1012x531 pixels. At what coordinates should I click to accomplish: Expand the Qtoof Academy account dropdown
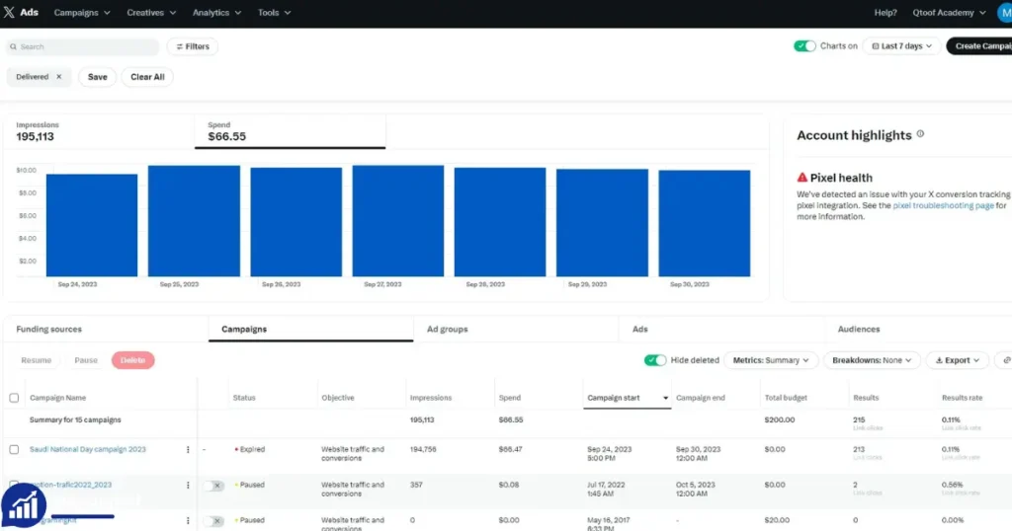pos(949,12)
